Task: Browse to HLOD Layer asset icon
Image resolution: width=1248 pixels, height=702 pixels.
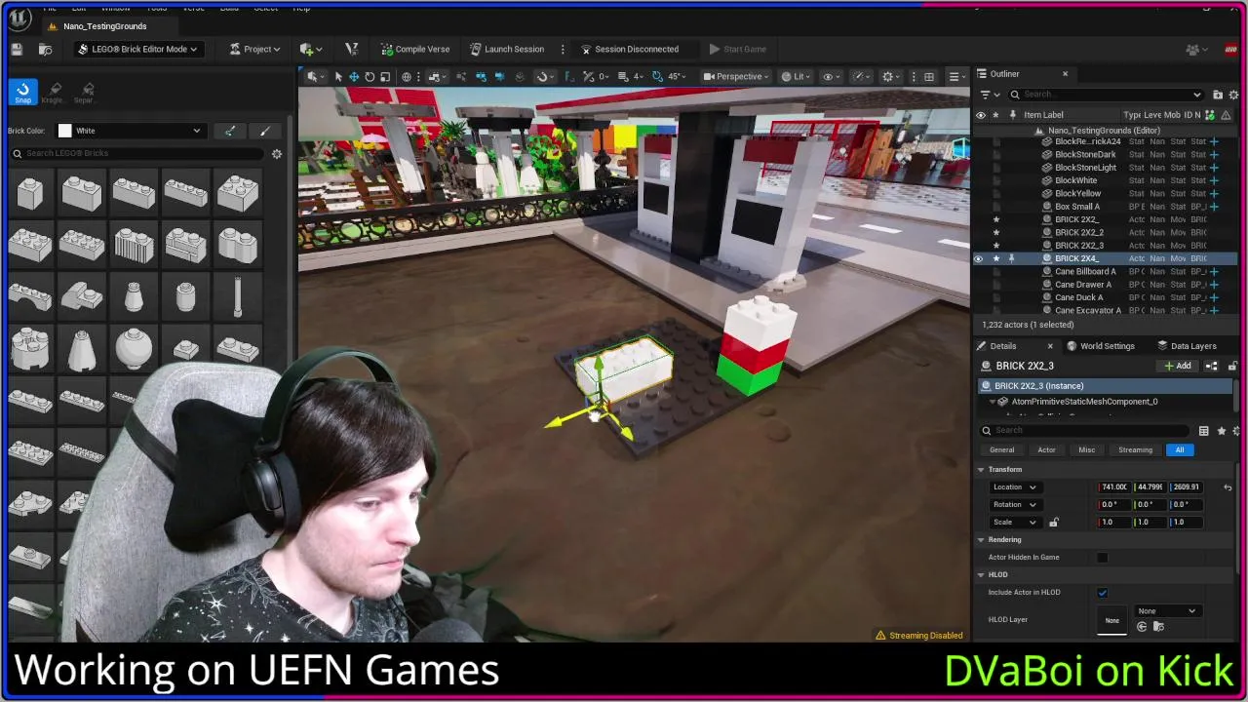Action: click(1158, 627)
